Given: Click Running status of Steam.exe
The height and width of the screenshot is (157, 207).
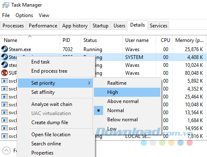Looking at the screenshot, I should [93, 49].
